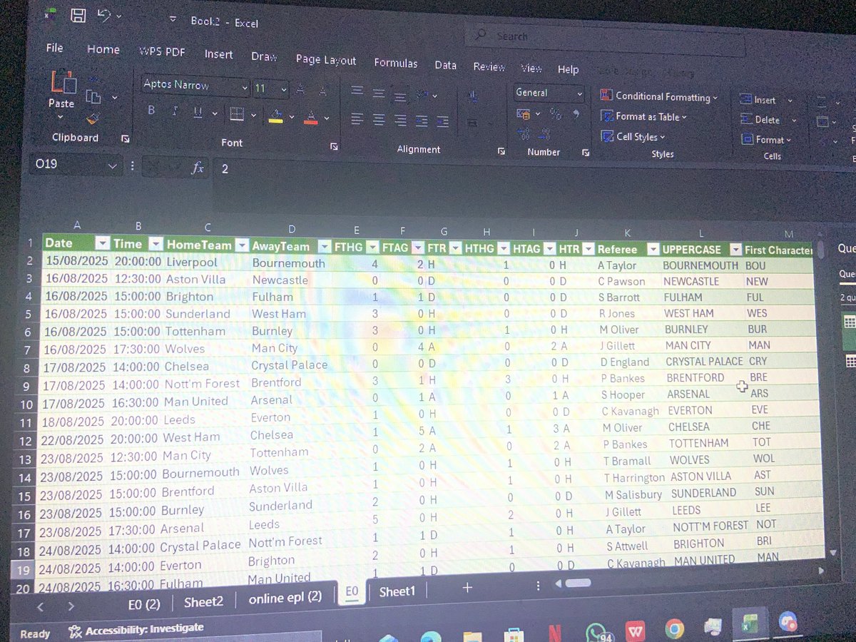Click the Accounting Number Format icon
The image size is (856, 642).
[x=523, y=113]
